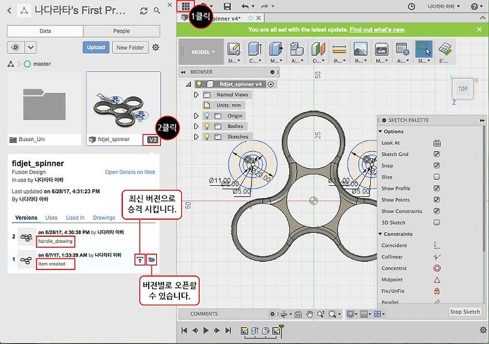The height and width of the screenshot is (344, 489).
Task: Open the Add-Ins toolbar menu
Action: [x=403, y=52]
